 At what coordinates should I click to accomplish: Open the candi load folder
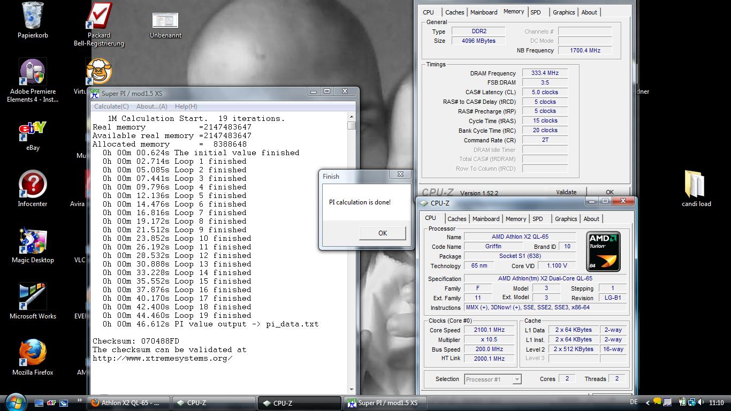click(696, 189)
